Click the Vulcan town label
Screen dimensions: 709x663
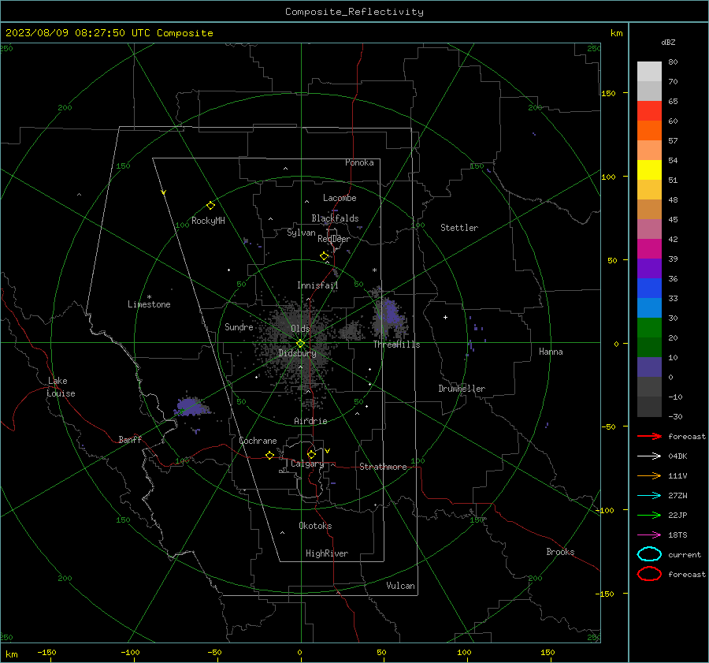tap(400, 586)
